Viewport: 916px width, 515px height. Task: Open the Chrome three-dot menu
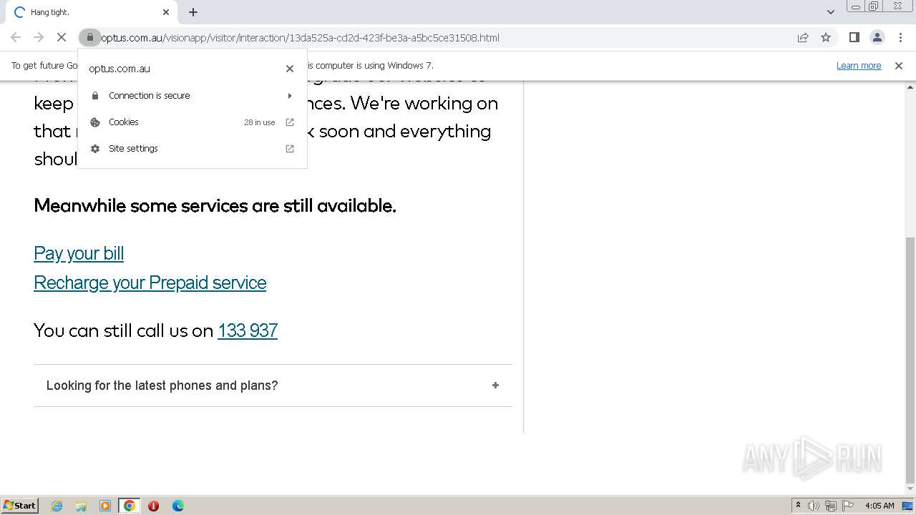coord(900,37)
